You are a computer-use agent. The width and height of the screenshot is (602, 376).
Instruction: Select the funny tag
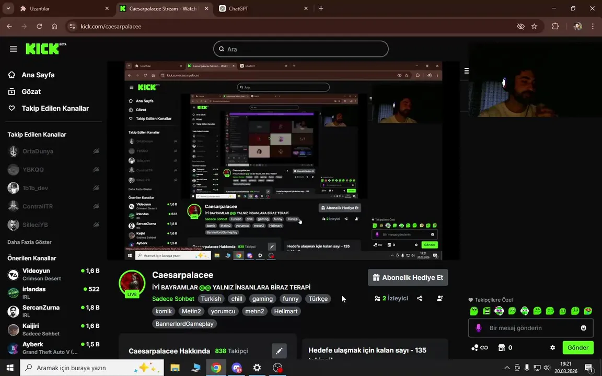pos(291,299)
